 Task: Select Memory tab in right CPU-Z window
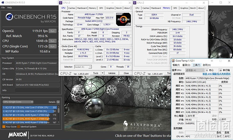click(166, 8)
